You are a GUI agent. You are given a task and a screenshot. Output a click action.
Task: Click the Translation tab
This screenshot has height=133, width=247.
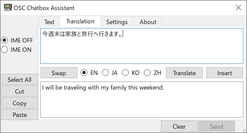coord(80,21)
